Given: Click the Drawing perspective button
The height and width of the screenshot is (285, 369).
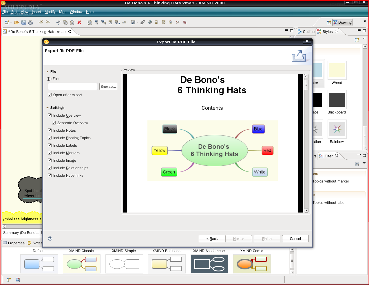Looking at the screenshot, I should 342,22.
